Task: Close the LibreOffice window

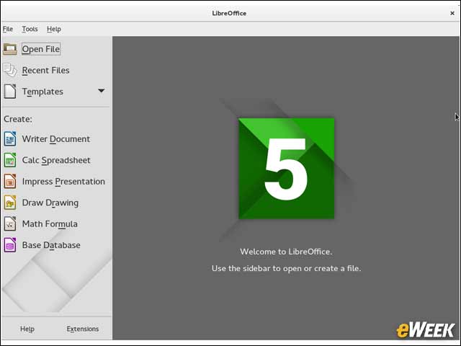Action: (452, 13)
